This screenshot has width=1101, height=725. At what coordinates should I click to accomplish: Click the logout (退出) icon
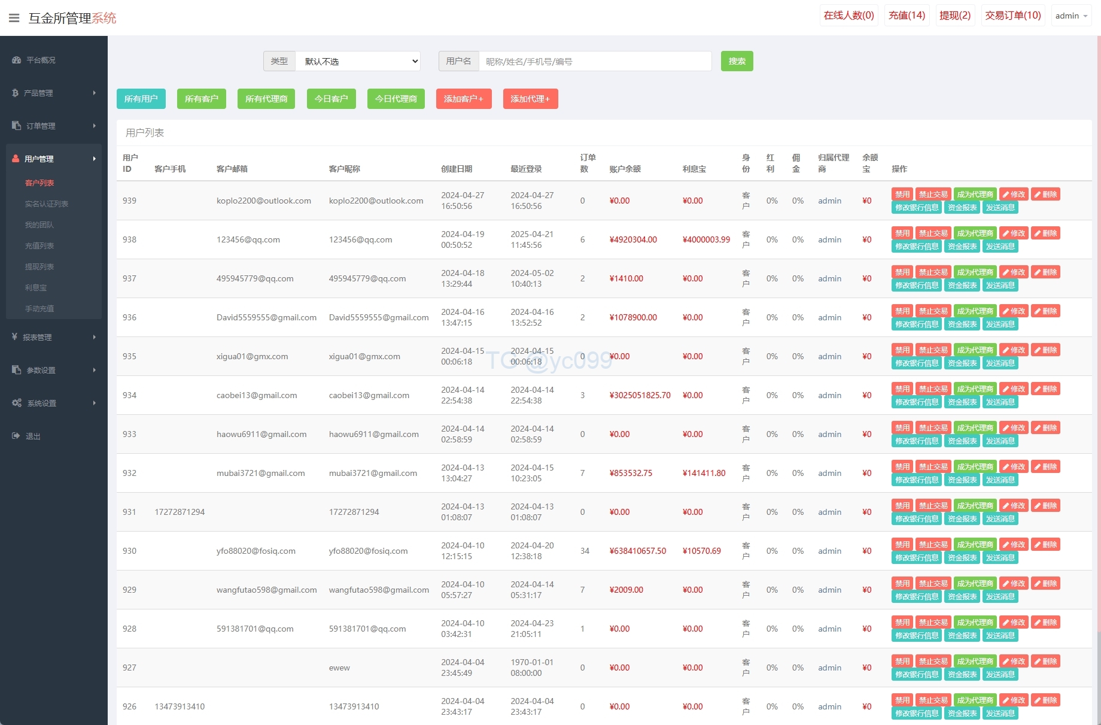pyautogui.click(x=16, y=436)
